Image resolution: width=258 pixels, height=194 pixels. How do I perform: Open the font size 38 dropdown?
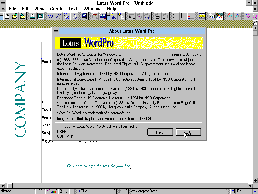[41, 191]
